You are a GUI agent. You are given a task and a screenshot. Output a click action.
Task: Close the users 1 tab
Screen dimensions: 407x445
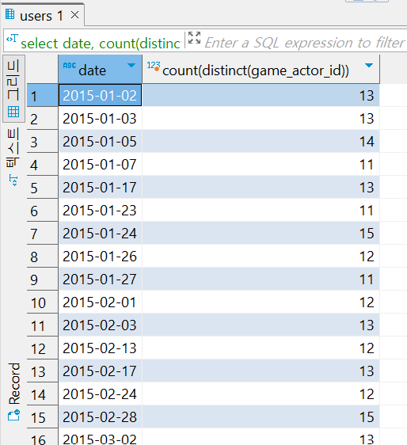coord(74,15)
